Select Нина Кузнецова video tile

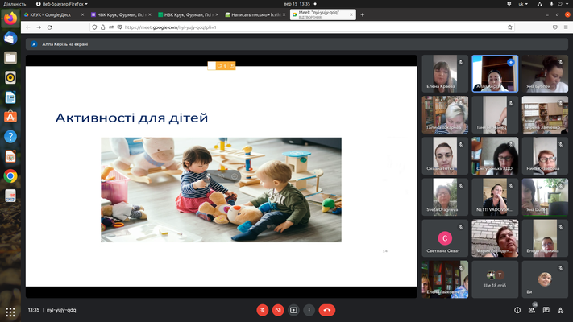pos(545,156)
